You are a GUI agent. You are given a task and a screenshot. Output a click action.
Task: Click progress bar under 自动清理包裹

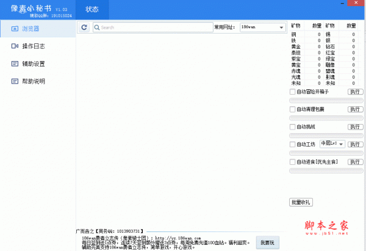tap(326, 117)
